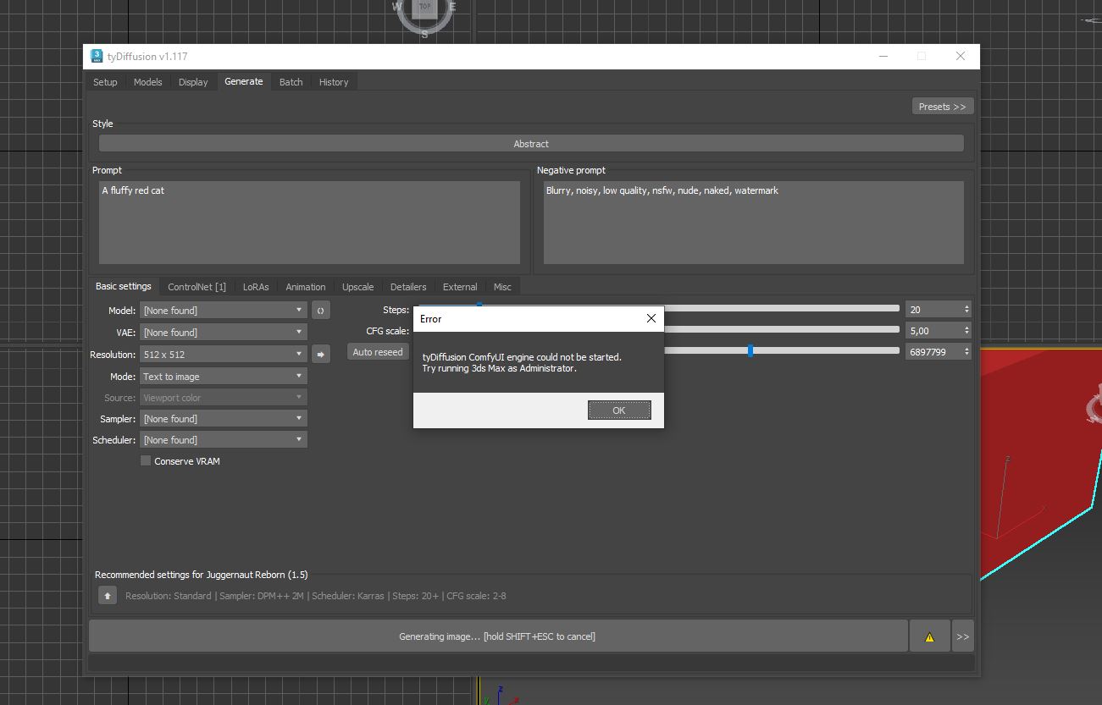Click OK in the Error dialog
The width and height of the screenshot is (1102, 705).
click(x=619, y=410)
